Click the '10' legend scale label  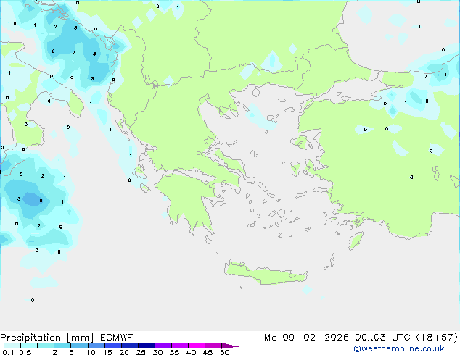[x=91, y=352]
